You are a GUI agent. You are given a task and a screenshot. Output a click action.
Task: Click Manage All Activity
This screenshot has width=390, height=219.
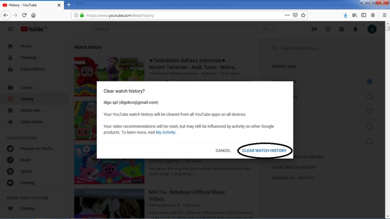coord(293,178)
